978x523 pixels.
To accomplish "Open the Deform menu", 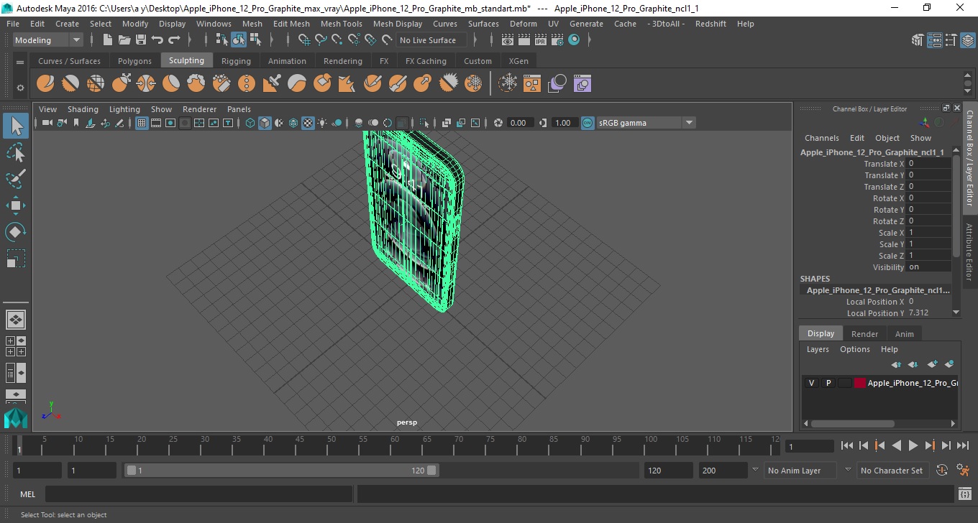I will (524, 24).
